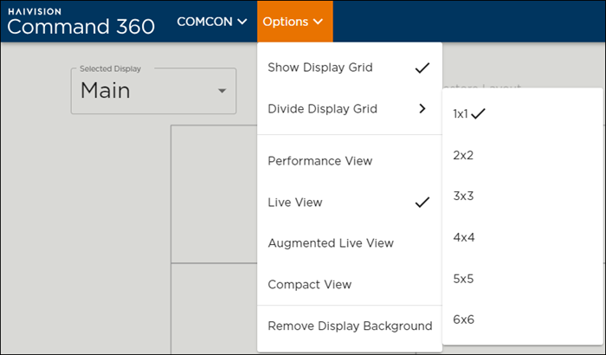Click the checkmark next to Live View
Viewport: 606px width, 355px height.
[422, 203]
